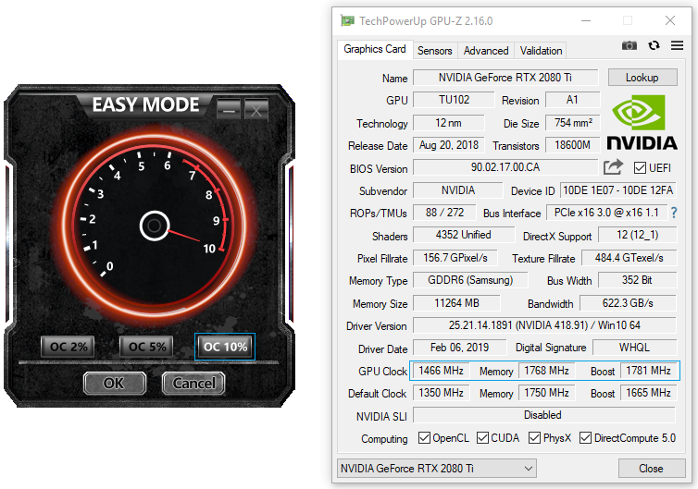Open the GPU selection dropdown at bottom

coord(437,469)
